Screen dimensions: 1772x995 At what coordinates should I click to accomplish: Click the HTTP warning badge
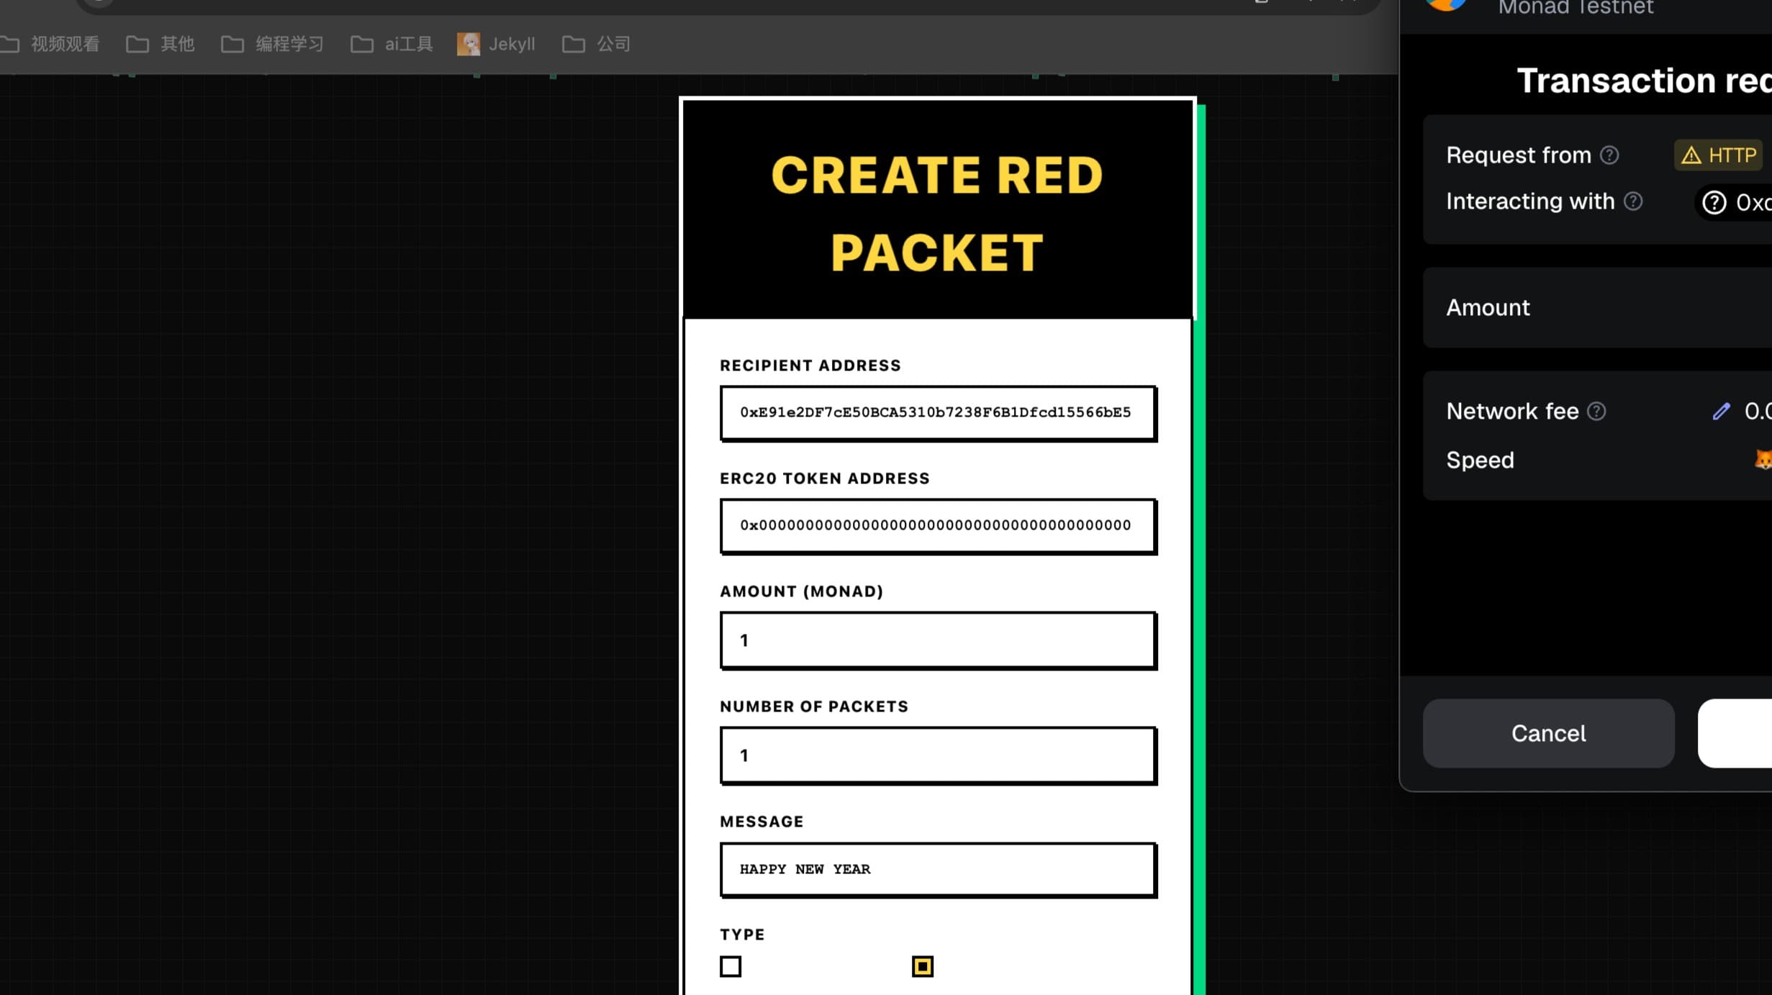click(x=1718, y=155)
